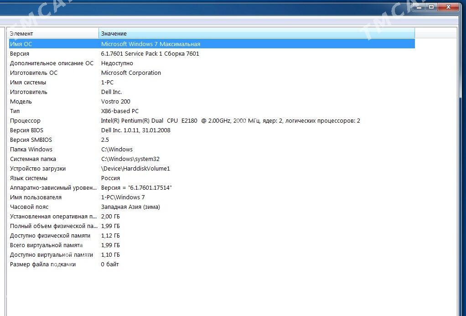
Task: Click the Значение column header
Action: pos(256,34)
